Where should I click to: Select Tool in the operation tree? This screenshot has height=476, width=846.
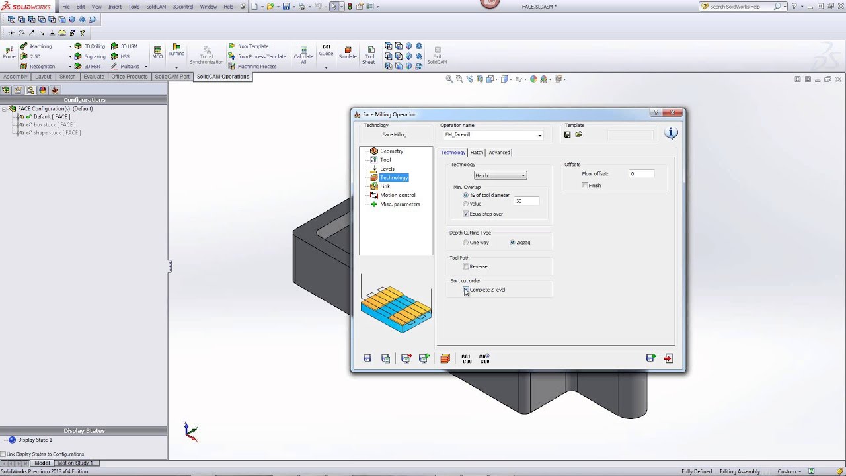point(385,160)
